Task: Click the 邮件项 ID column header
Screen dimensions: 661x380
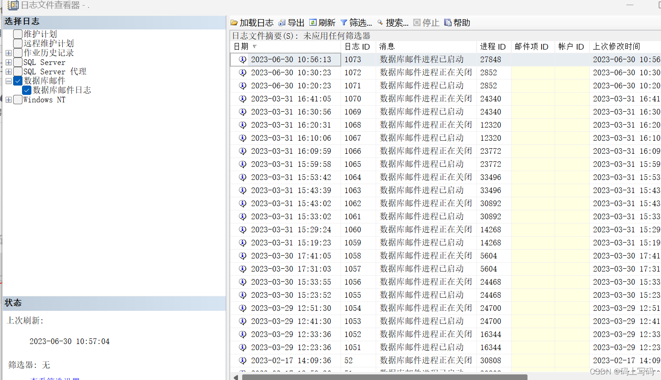Action: [x=533, y=47]
